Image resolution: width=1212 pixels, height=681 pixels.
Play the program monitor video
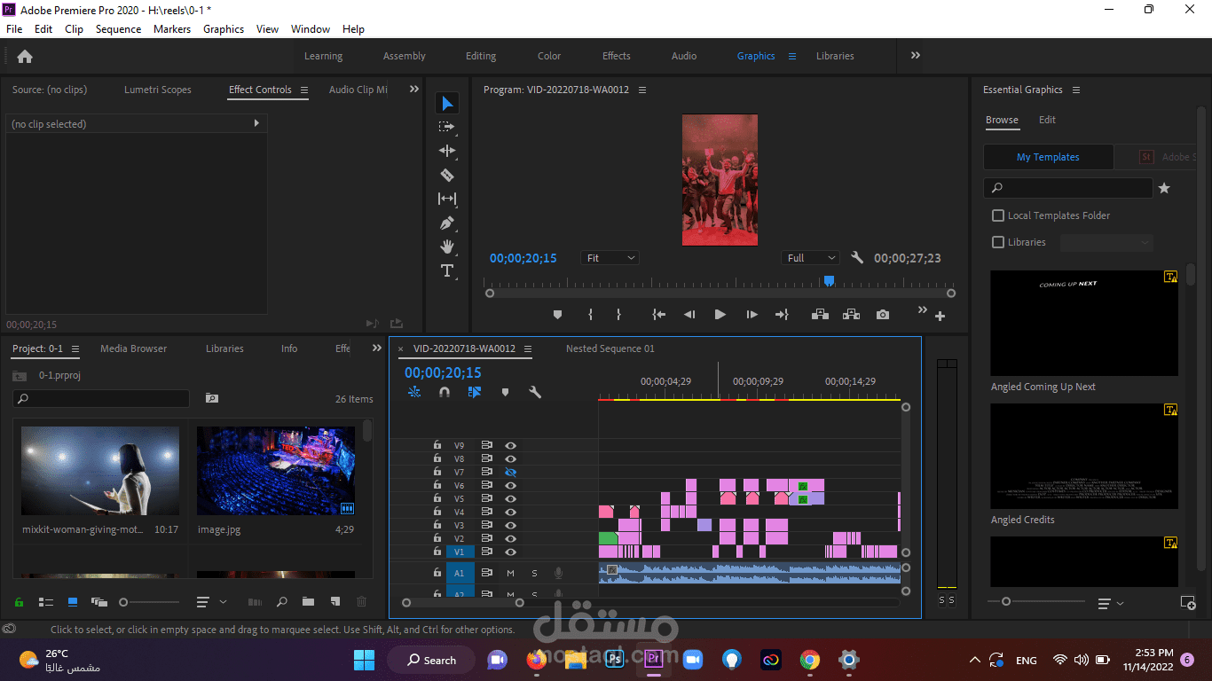720,315
